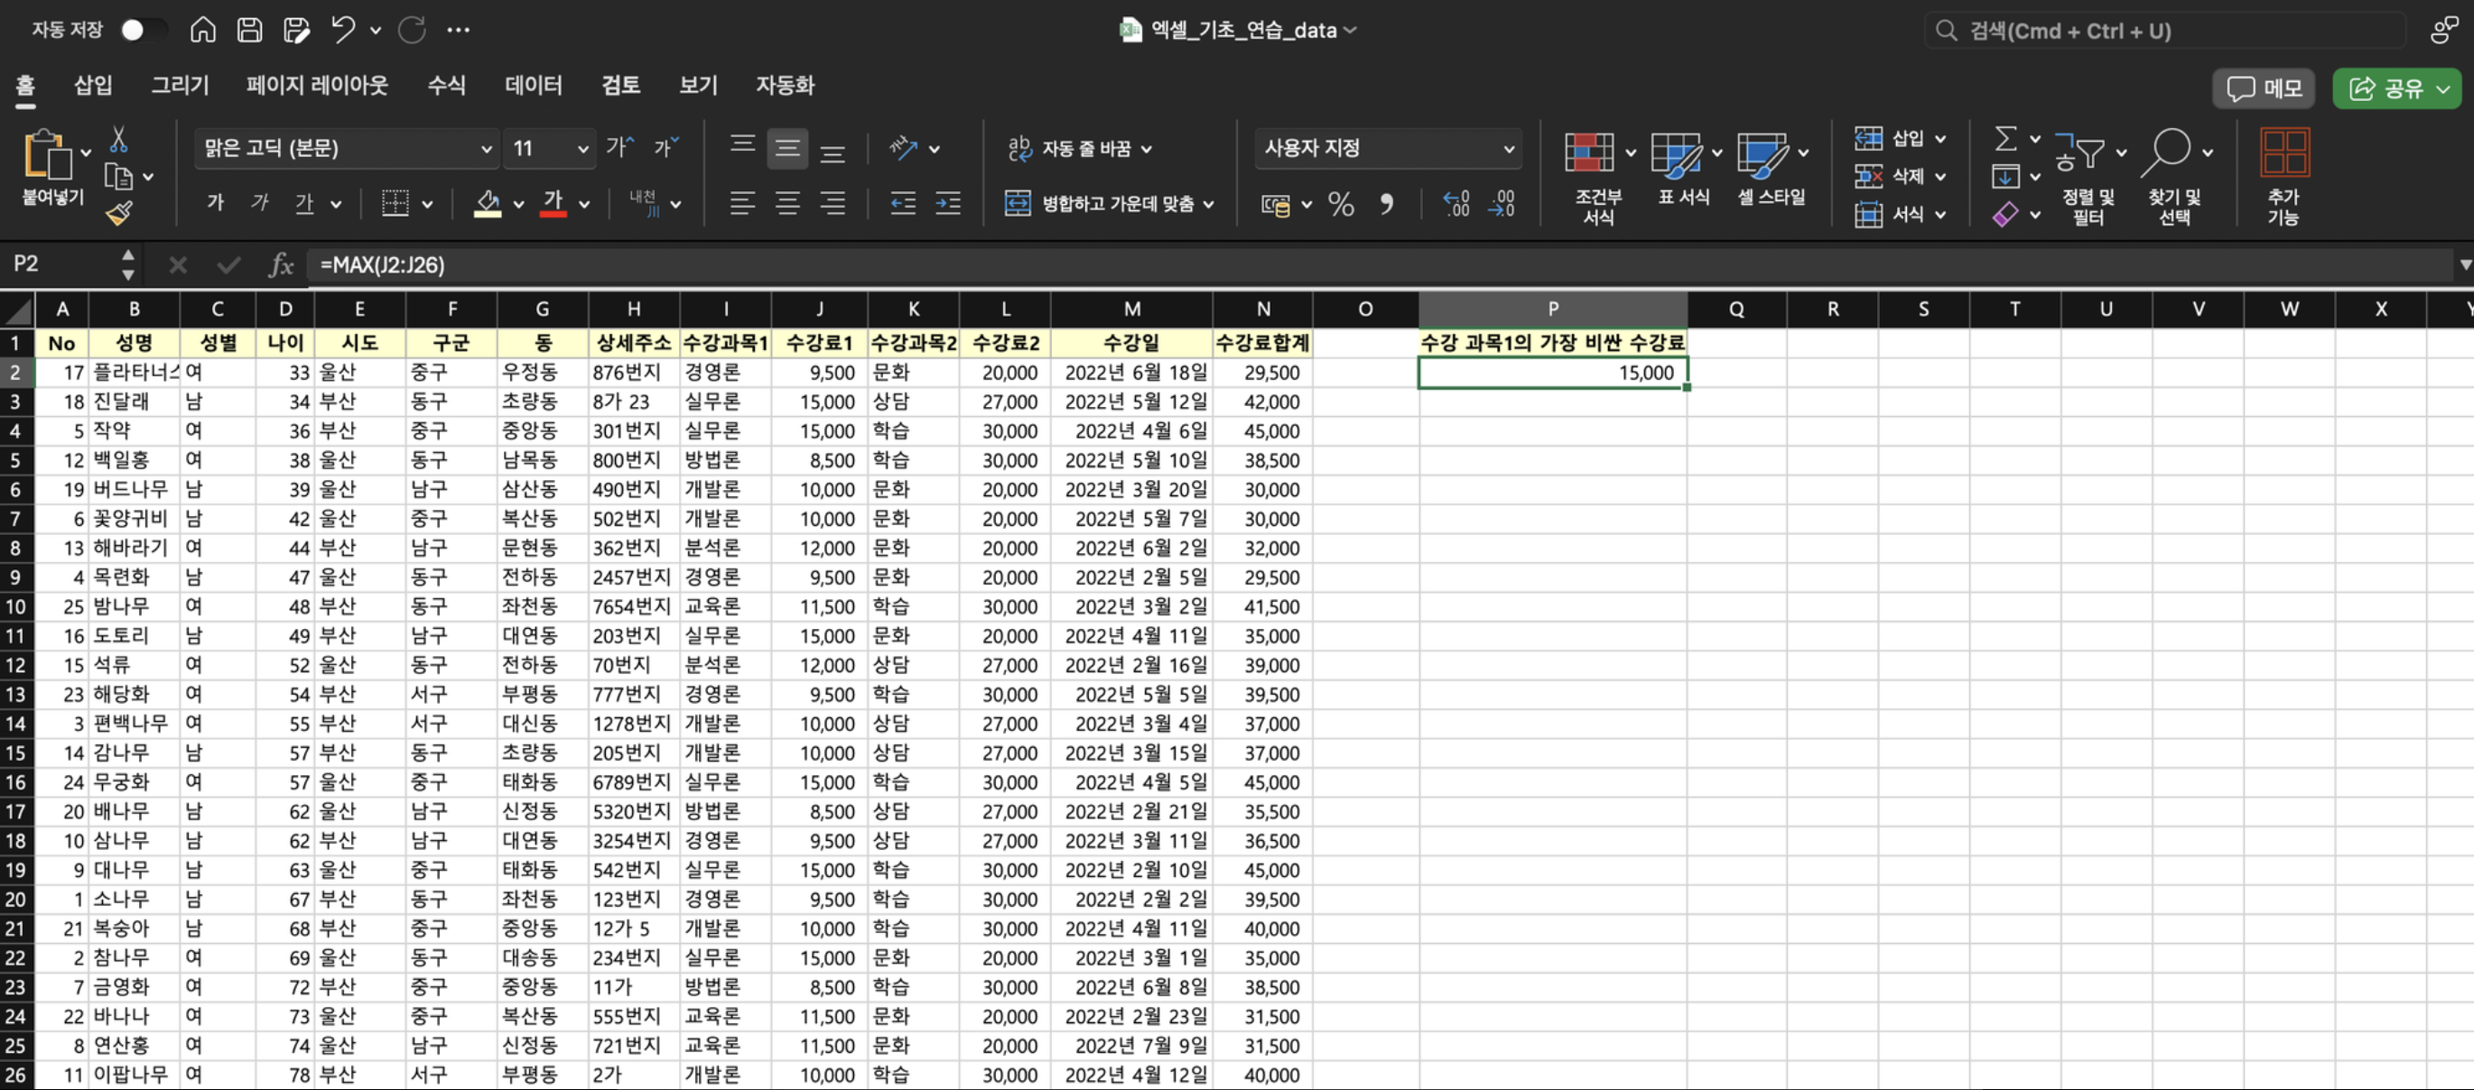Image resolution: width=2474 pixels, height=1090 pixels.
Task: Switch to the 수식 ribbon tab
Action: [x=447, y=86]
